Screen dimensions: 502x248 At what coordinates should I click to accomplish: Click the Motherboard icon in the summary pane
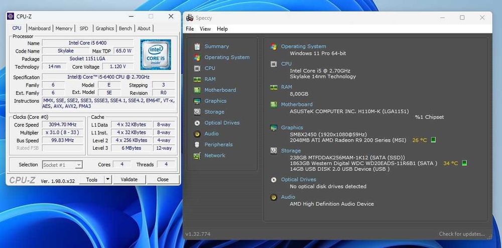274,105
